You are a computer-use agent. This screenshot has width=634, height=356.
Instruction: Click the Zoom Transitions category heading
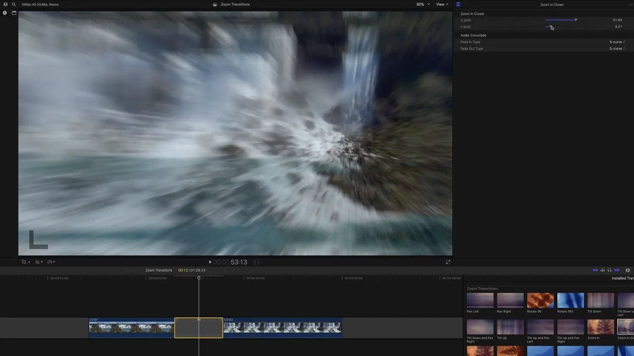[x=482, y=288]
